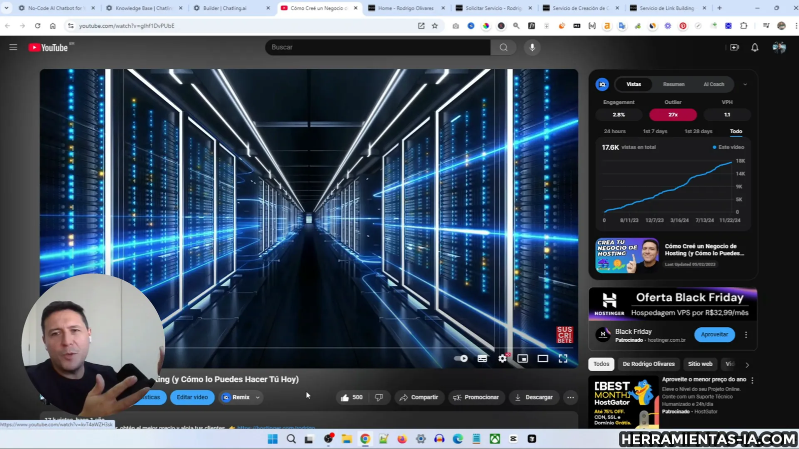Focus the Buscar search field
Image resolution: width=799 pixels, height=449 pixels.
[378, 47]
